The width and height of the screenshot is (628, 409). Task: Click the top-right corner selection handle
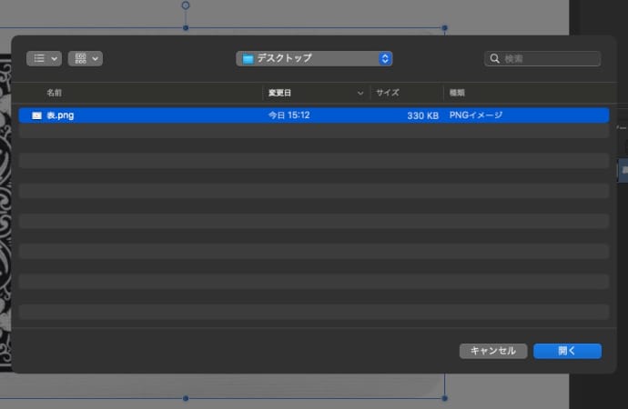[444, 28]
